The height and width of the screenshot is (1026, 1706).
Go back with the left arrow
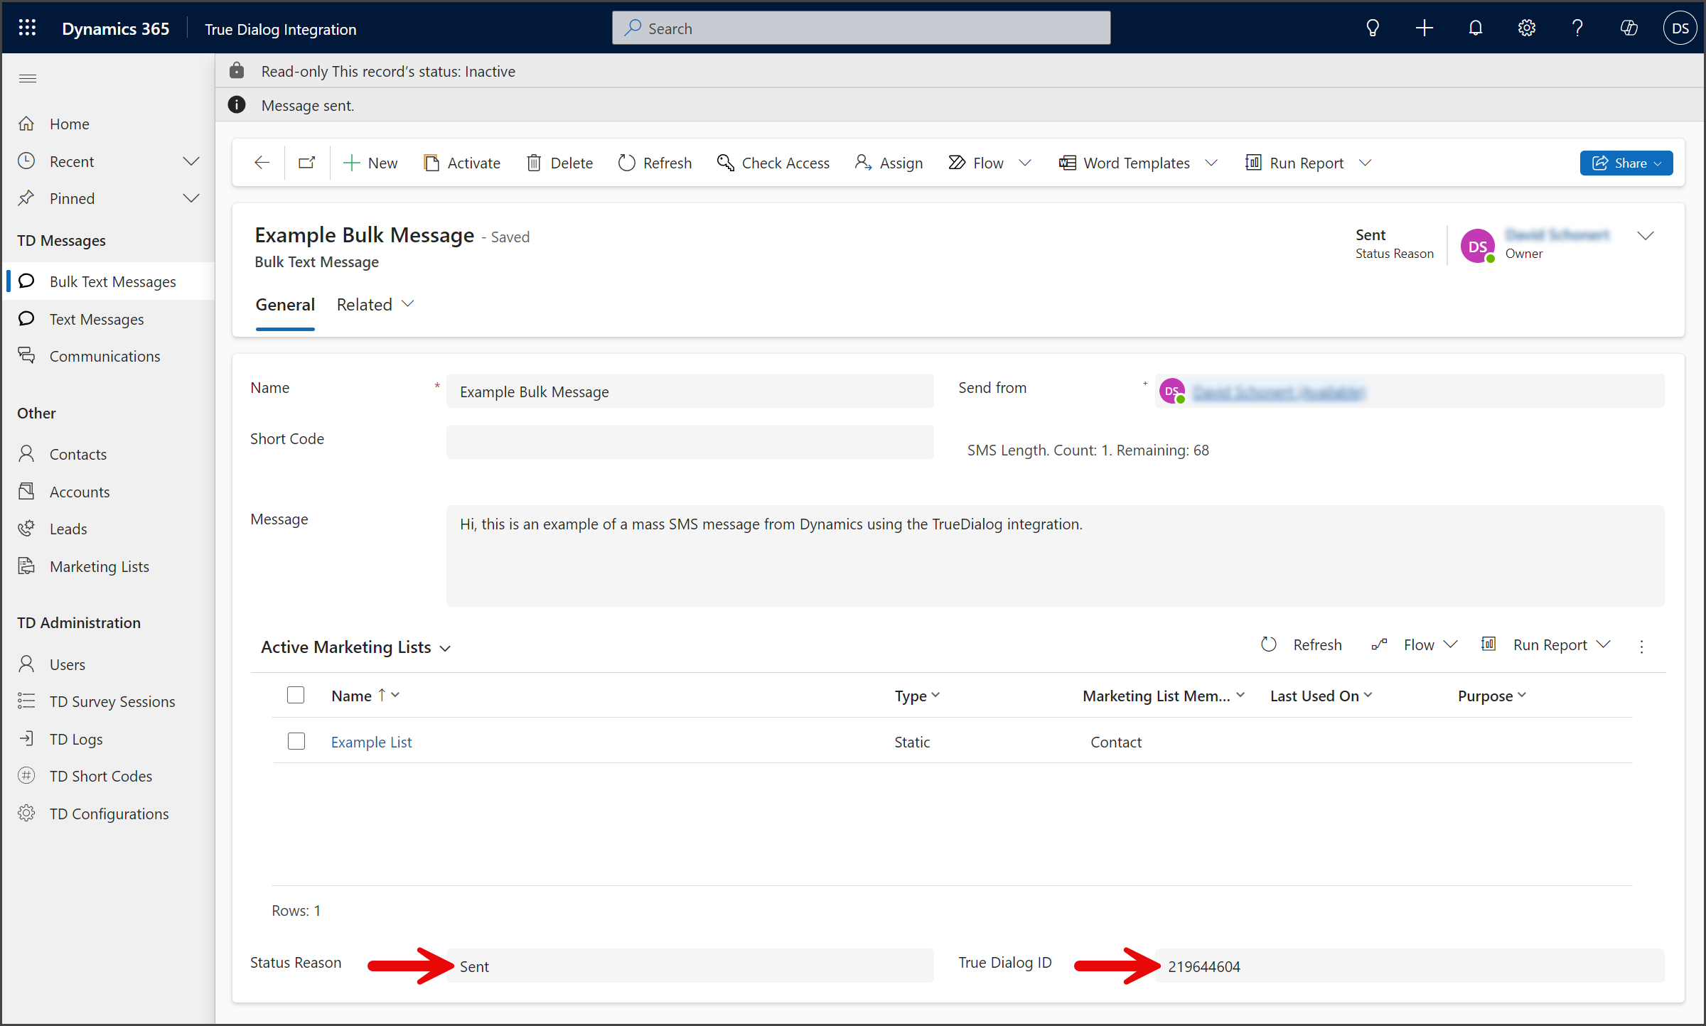[262, 163]
